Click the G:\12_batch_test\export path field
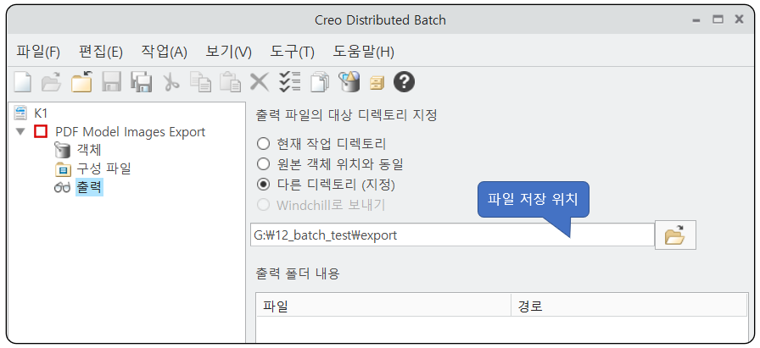 [452, 235]
